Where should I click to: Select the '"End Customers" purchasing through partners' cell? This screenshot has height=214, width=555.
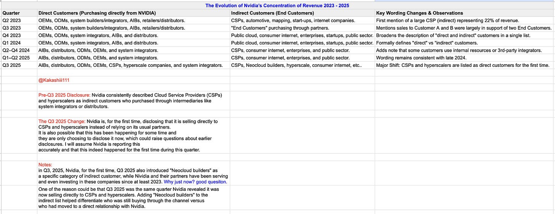click(x=302, y=28)
